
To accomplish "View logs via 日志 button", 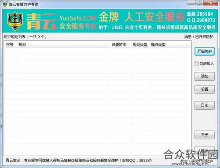I will 205,105.
